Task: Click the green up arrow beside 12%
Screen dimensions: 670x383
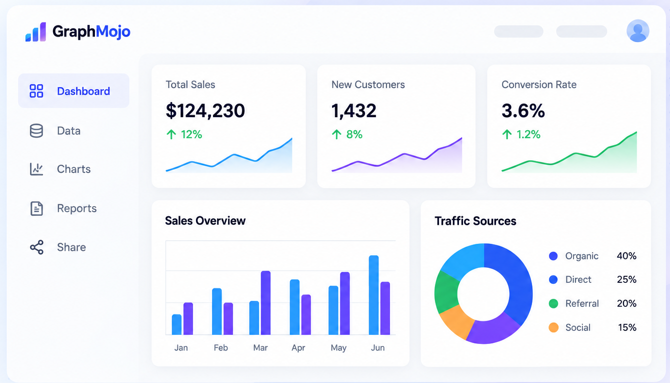Action: coord(171,134)
